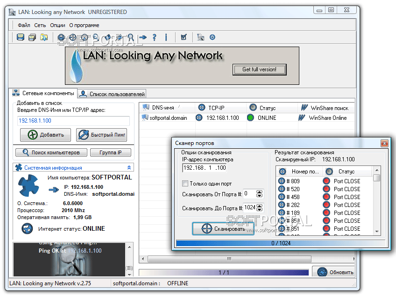The image size is (396, 296).
Task: Click the port icon next to # 520
Action: [282, 189]
